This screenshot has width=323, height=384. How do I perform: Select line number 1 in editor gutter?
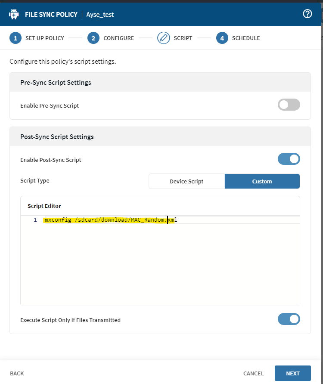coord(35,220)
